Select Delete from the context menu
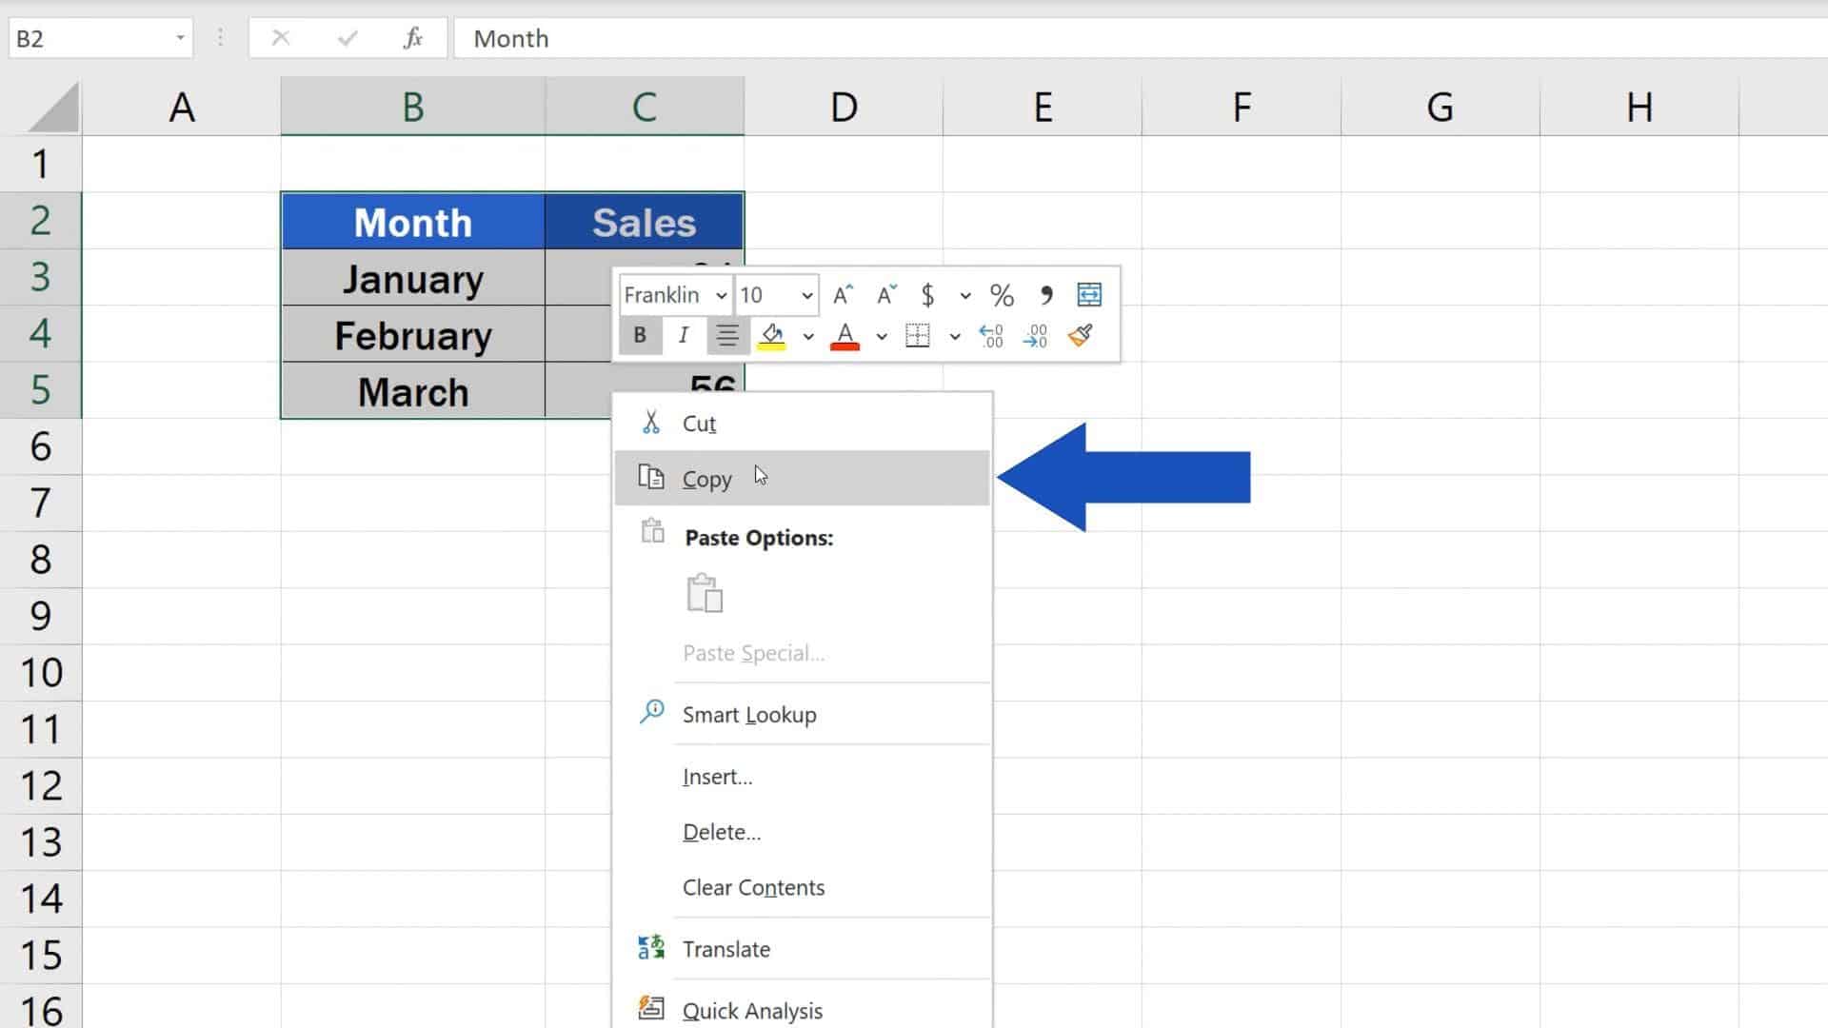 [720, 831]
